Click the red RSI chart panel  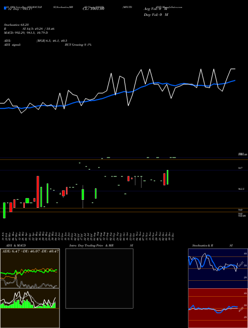pos(218,308)
